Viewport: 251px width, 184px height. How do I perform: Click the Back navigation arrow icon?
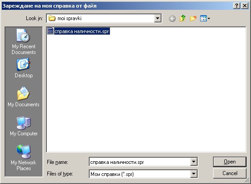(x=172, y=18)
